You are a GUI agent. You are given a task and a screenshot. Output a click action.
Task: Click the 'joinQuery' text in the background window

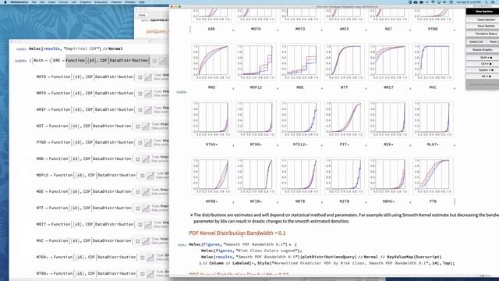(157, 31)
